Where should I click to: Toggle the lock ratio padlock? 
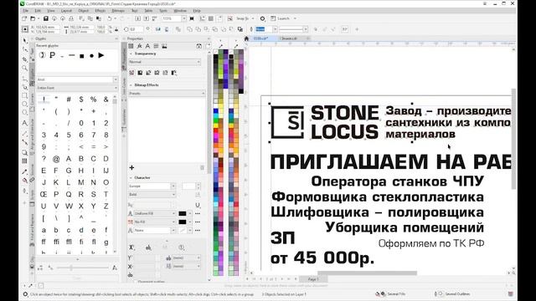(116, 29)
